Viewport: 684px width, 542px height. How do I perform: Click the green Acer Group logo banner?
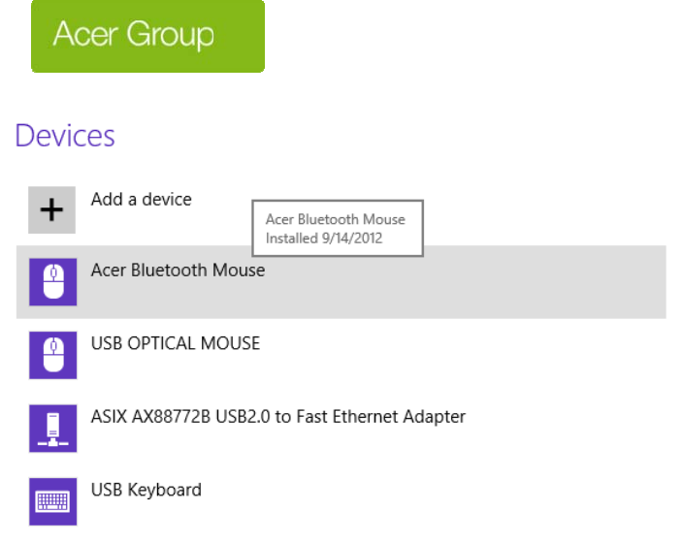[x=147, y=36]
